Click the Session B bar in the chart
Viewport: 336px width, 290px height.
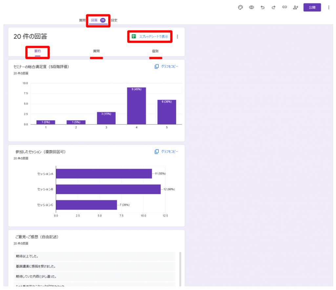[x=108, y=189]
